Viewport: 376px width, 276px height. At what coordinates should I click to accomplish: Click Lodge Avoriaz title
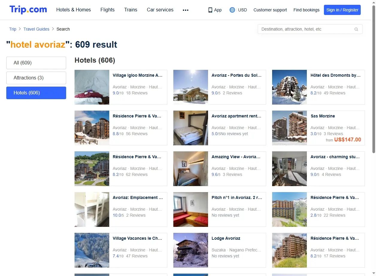(x=226, y=239)
